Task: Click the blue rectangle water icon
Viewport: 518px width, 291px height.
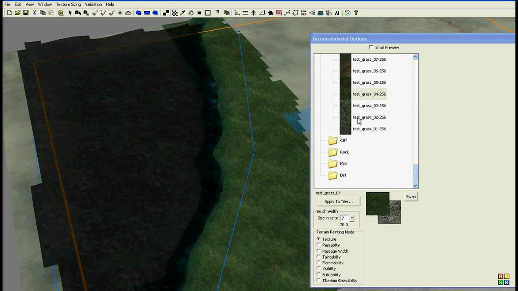Action: pos(147,13)
